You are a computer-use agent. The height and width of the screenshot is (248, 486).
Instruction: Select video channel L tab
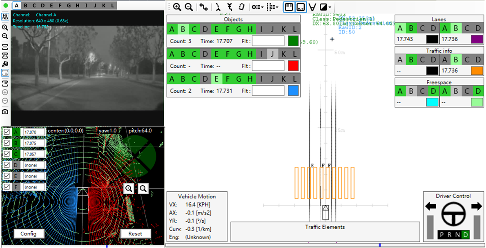click(x=111, y=5)
